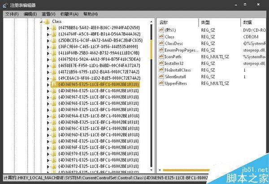Viewport: 269px width, 184px height.
Task: Expand the {36FC9E60-C465-11CF-8056-444553540000} key
Action: coord(48,47)
